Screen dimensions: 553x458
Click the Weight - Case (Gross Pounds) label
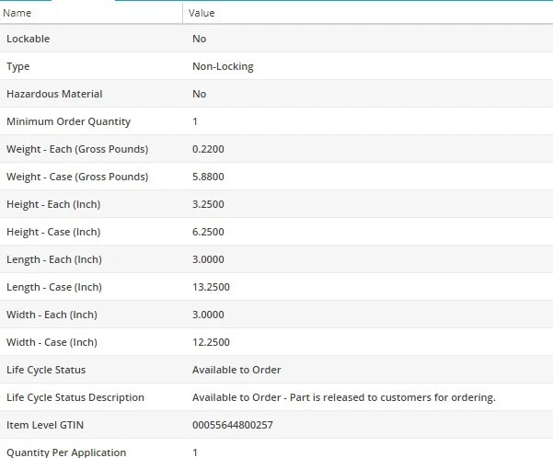point(77,177)
